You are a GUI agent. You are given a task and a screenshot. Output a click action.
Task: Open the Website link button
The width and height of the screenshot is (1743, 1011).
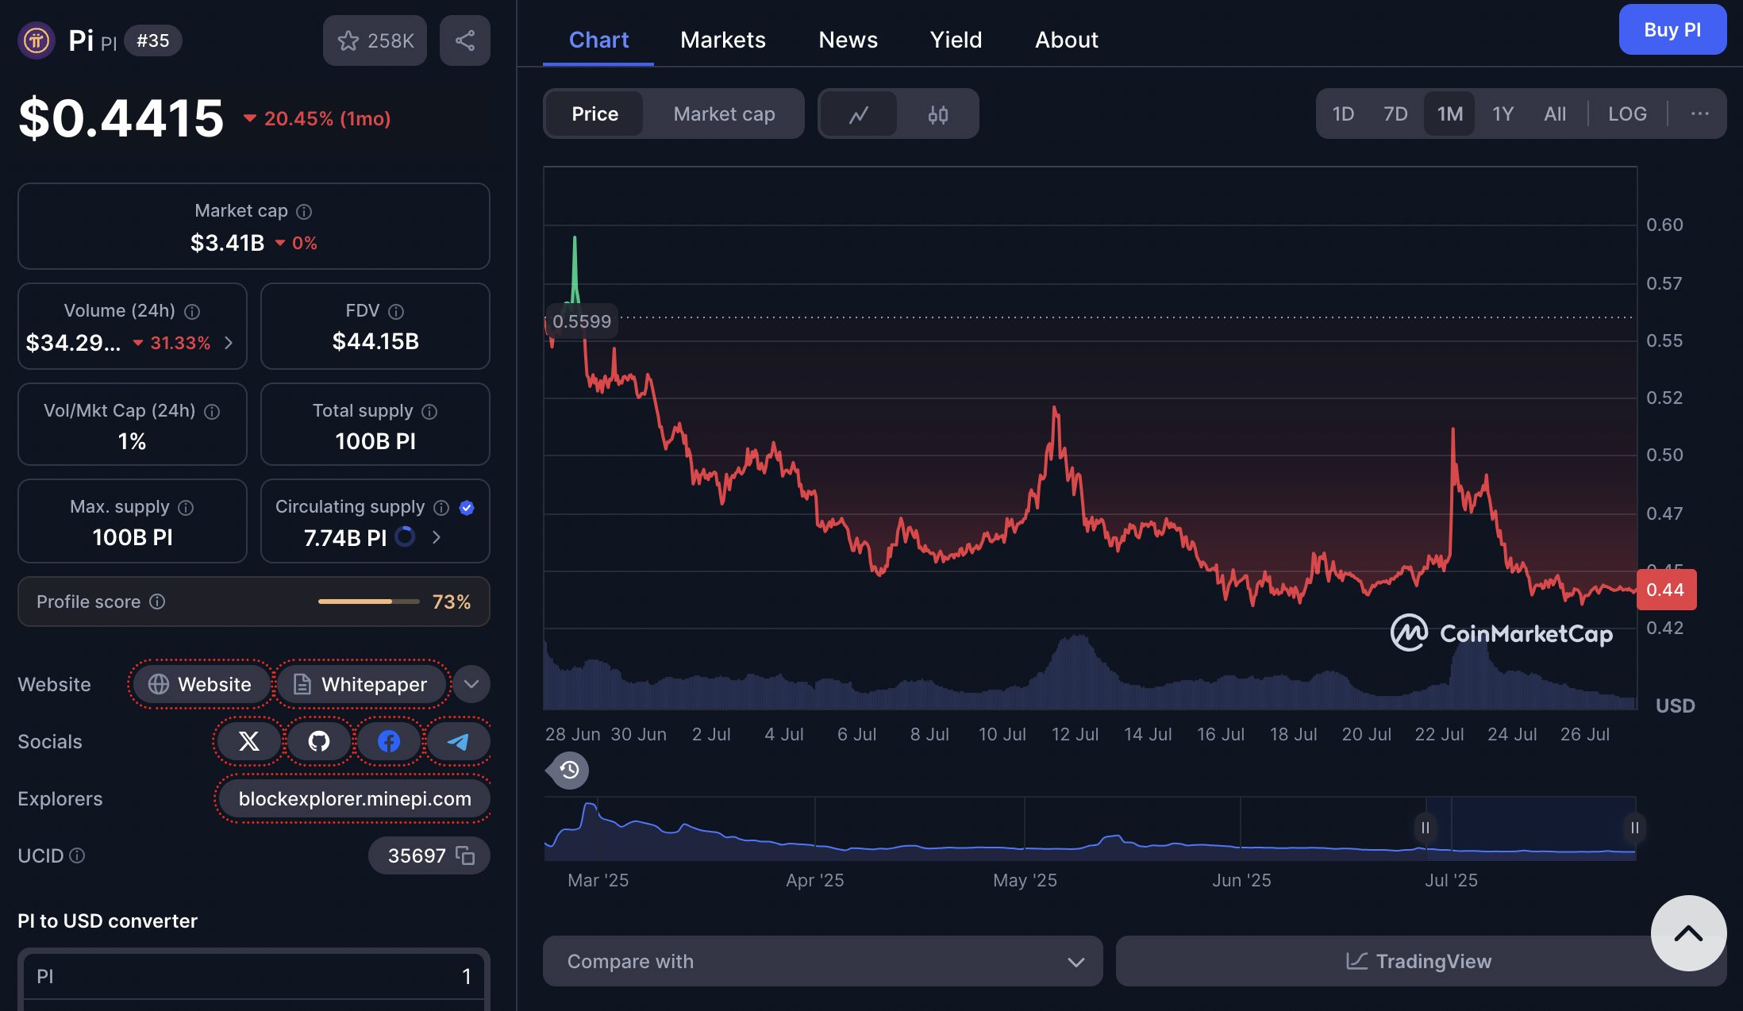201,684
